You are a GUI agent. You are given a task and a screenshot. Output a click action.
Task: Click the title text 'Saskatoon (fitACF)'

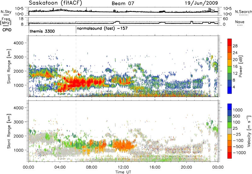tap(55, 3)
